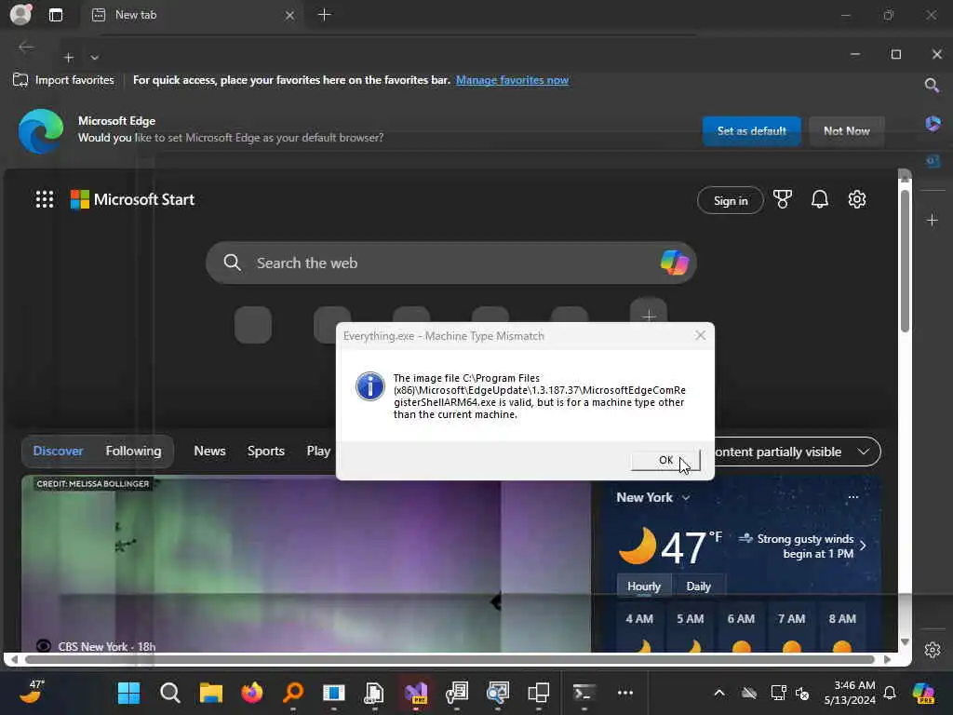Viewport: 953px width, 715px height.
Task: Click the Edge sidebar add plus button
Action: coord(933,220)
